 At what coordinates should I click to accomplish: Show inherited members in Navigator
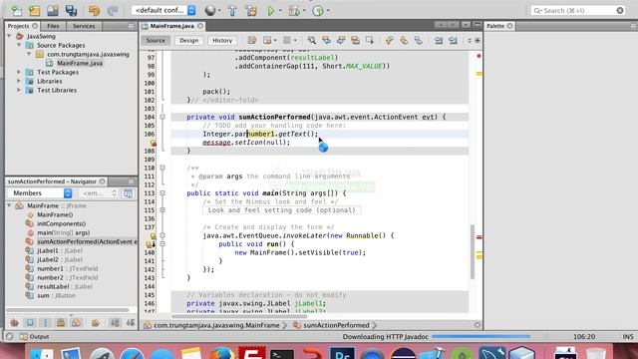click(x=14, y=323)
